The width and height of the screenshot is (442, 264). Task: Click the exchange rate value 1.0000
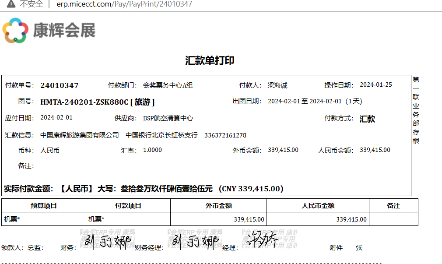pos(152,150)
